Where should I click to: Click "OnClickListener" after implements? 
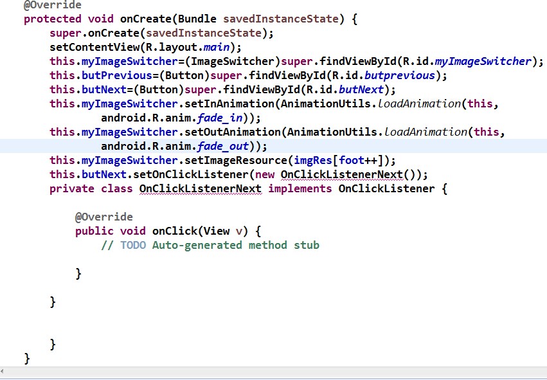[x=386, y=189]
